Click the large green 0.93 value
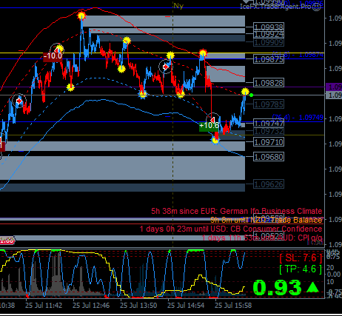 click(x=278, y=288)
